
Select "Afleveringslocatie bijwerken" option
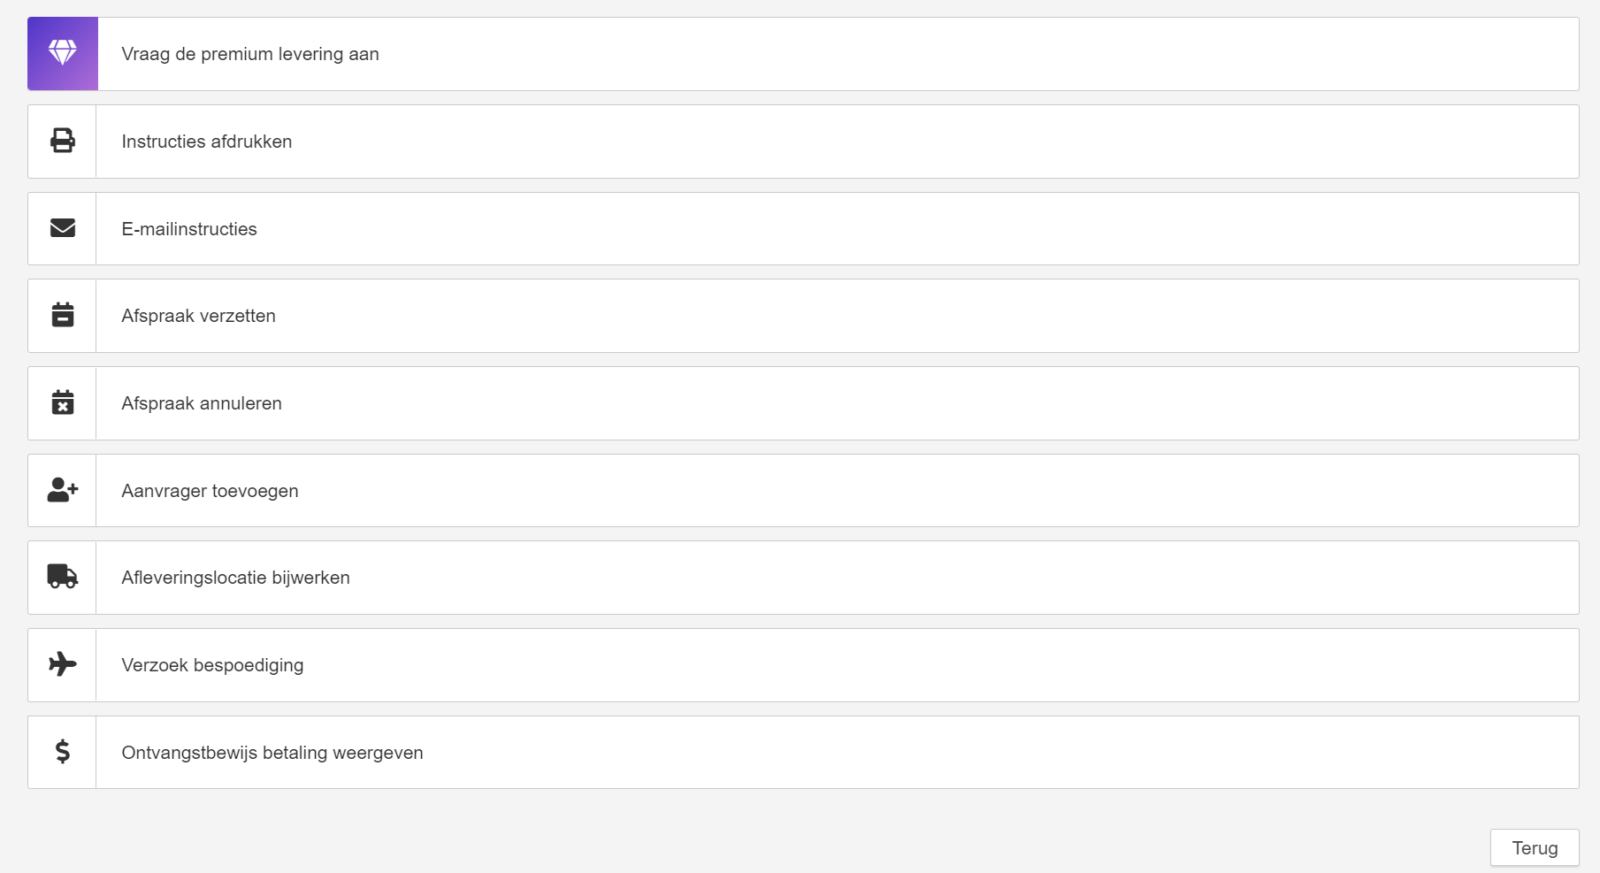tap(235, 578)
